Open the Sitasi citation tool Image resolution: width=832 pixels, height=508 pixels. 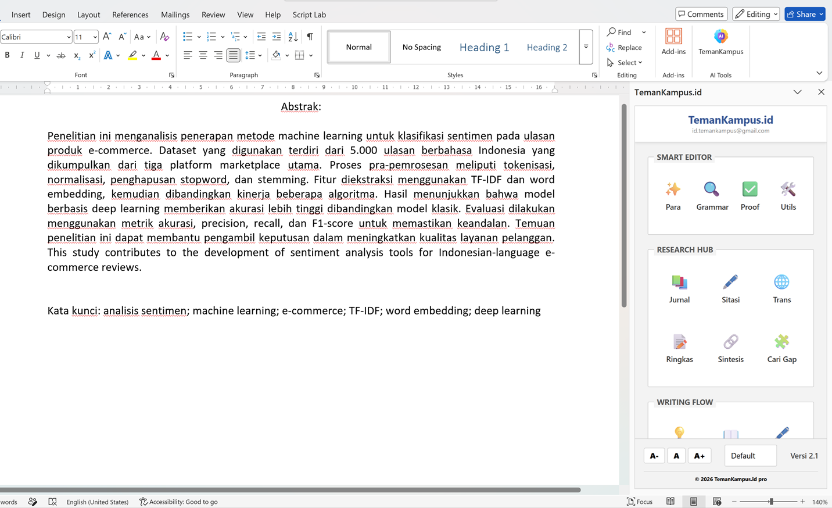(730, 289)
